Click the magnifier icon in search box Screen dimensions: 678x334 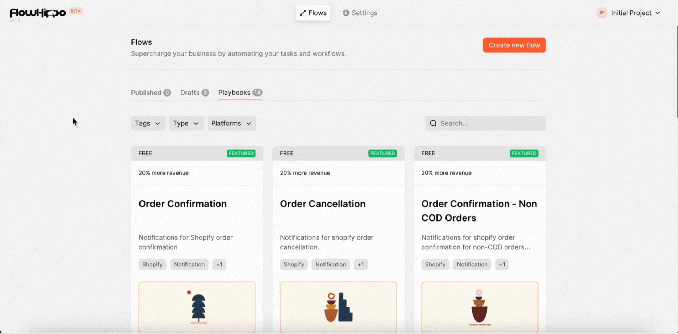coord(433,123)
